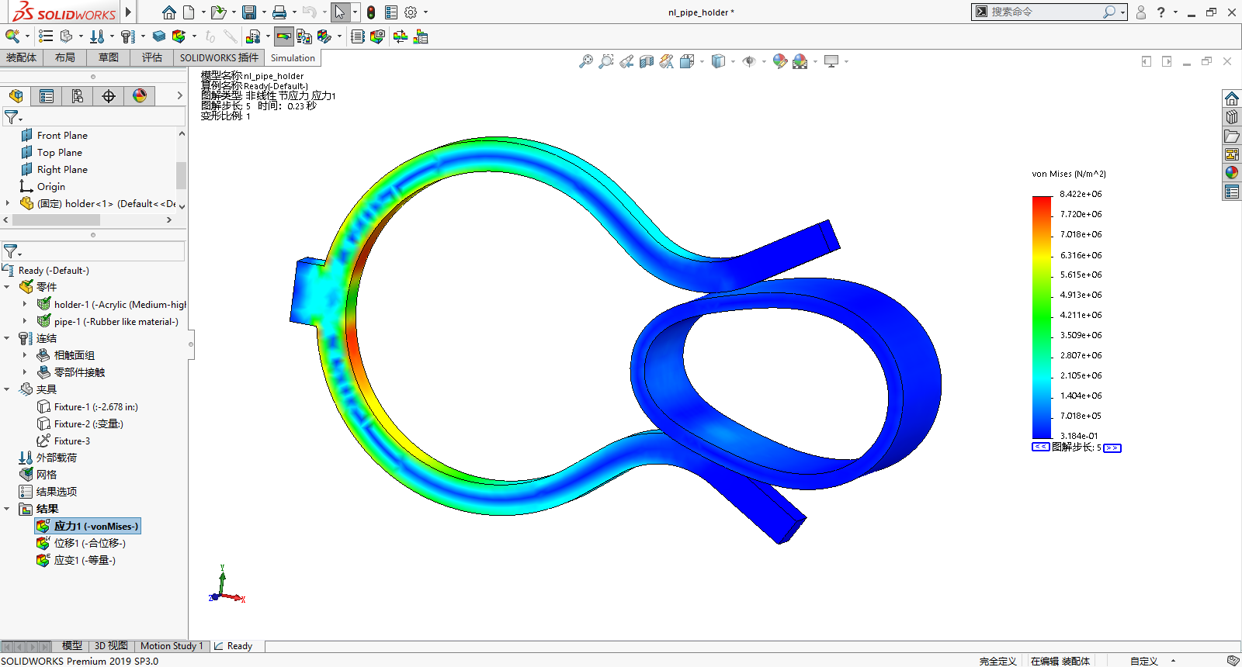Click the Section View icon
The width and height of the screenshot is (1242, 667).
tap(647, 61)
